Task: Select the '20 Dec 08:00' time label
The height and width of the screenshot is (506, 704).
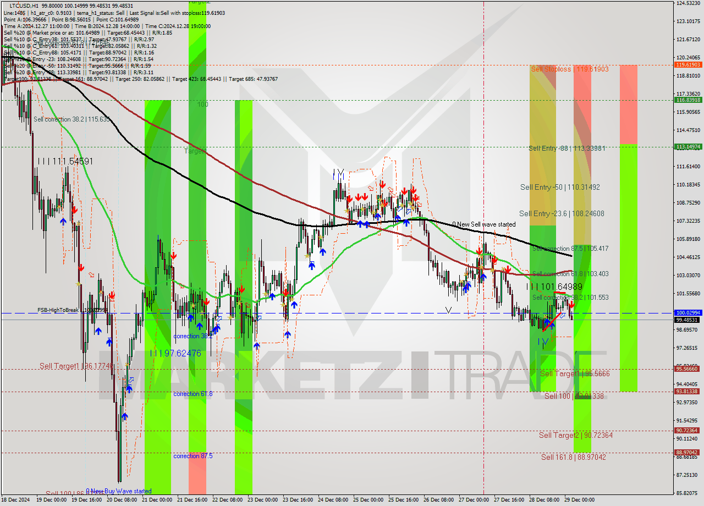Action: tap(122, 500)
